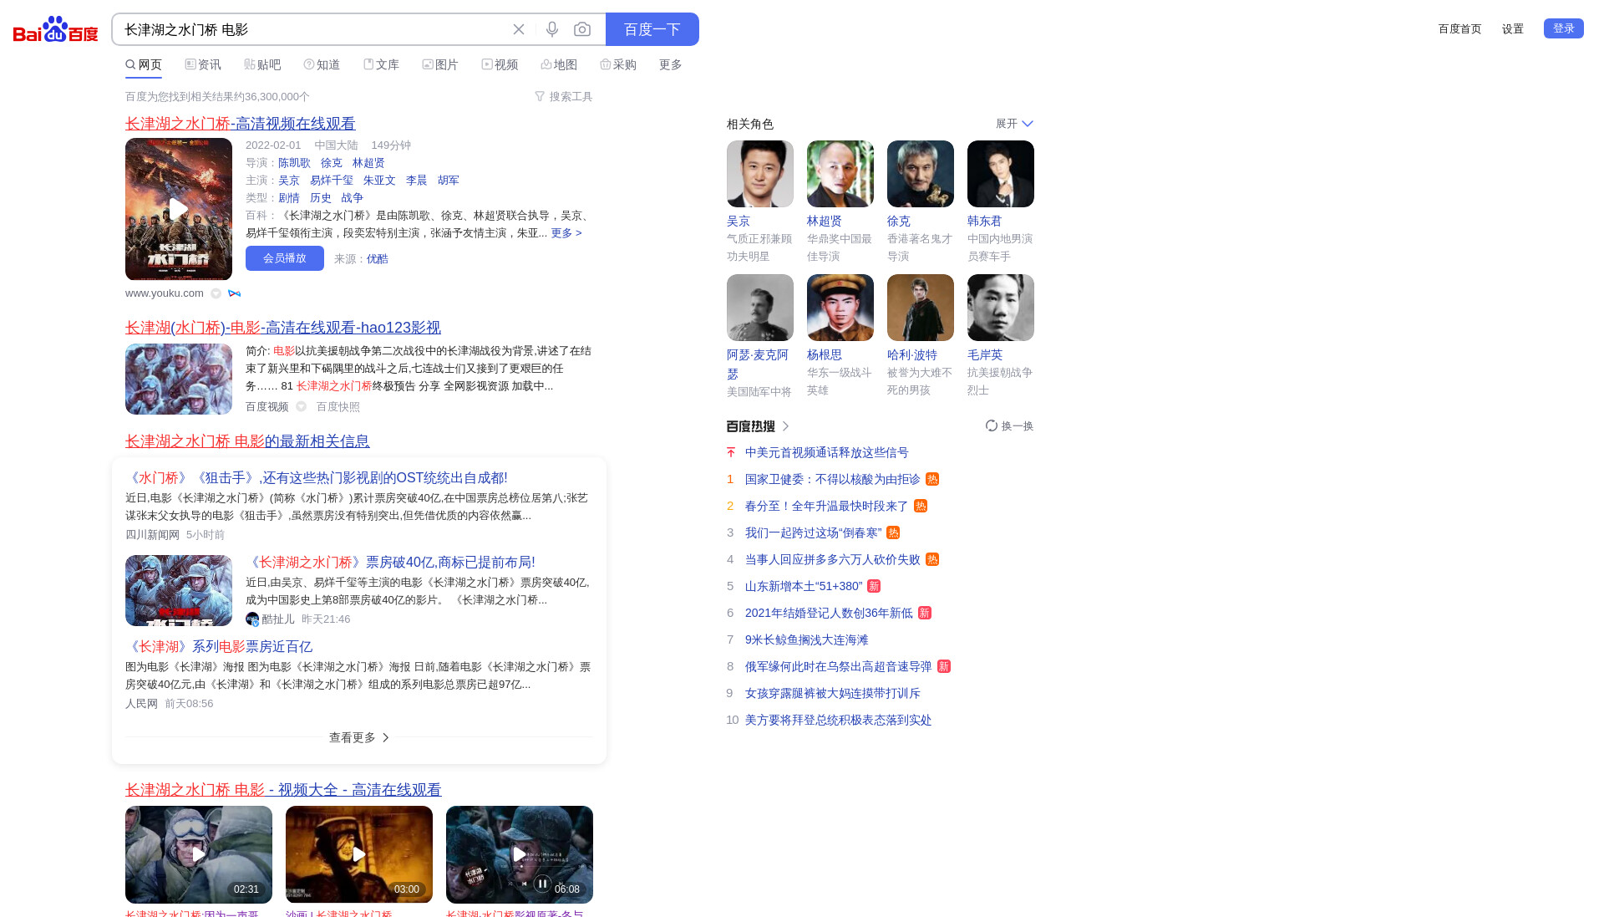The width and height of the screenshot is (1604, 917).
Task: Open 阿瑟·麦克阿瑟 name link
Action: [758, 364]
